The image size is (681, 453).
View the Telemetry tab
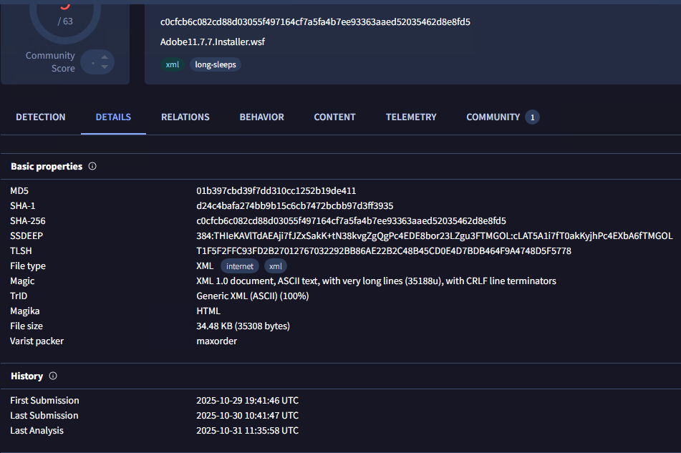[x=411, y=117]
